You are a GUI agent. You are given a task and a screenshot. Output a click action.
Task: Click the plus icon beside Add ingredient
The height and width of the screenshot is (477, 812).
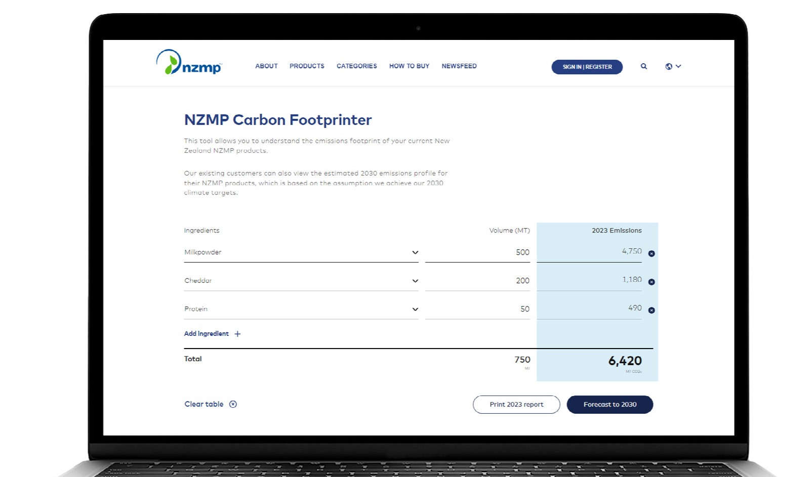click(237, 334)
